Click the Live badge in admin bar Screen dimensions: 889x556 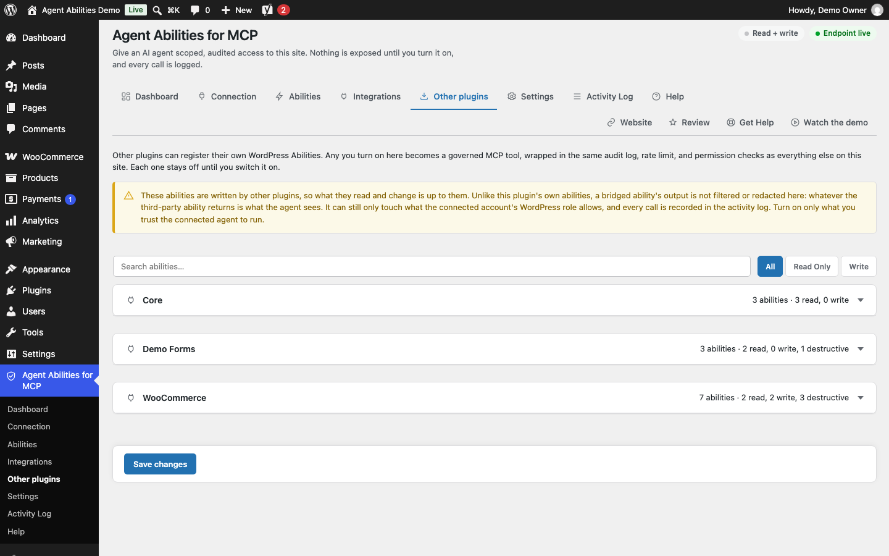pos(136,10)
